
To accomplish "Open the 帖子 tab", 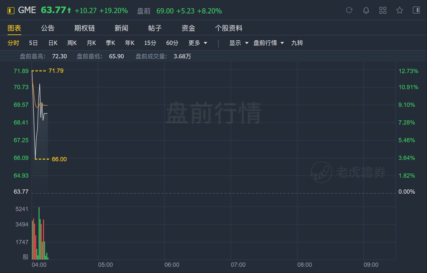I will click(155, 28).
